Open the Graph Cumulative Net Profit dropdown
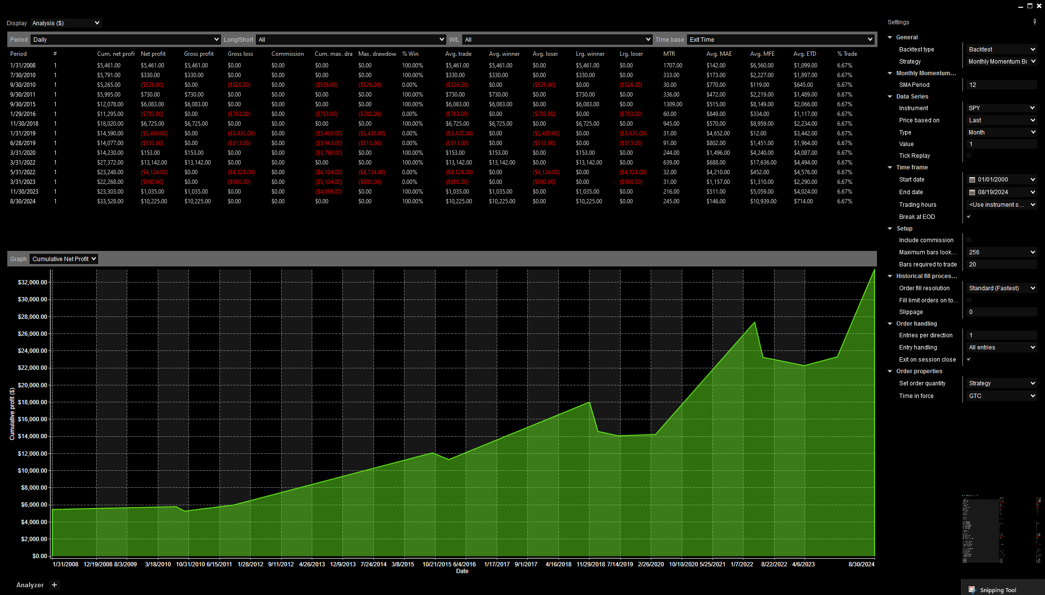This screenshot has height=595, width=1045. click(64, 259)
